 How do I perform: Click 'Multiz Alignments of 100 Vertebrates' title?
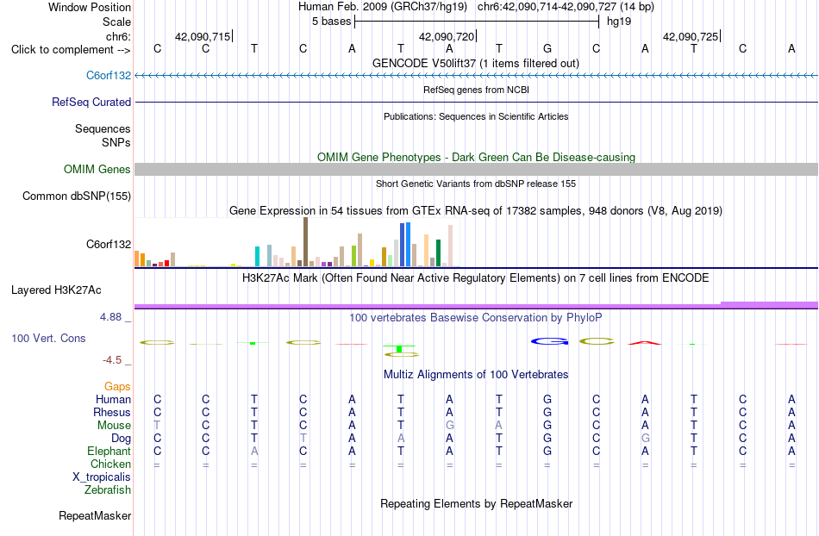click(x=476, y=374)
